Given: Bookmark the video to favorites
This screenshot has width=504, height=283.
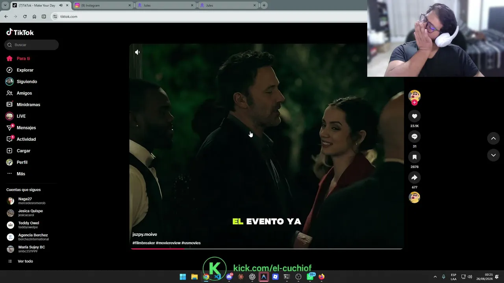Looking at the screenshot, I should pyautogui.click(x=414, y=157).
